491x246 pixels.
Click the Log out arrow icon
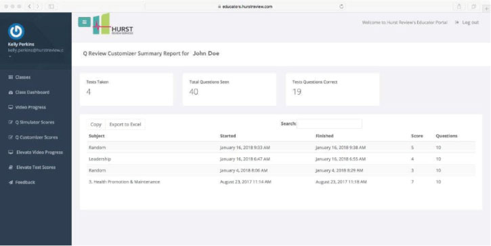click(457, 22)
